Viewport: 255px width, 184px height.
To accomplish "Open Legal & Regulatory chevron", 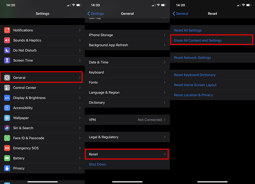I will pyautogui.click(x=164, y=137).
